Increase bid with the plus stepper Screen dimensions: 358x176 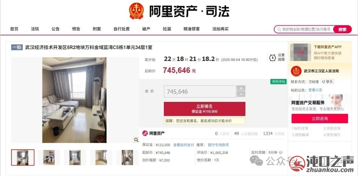241,88
